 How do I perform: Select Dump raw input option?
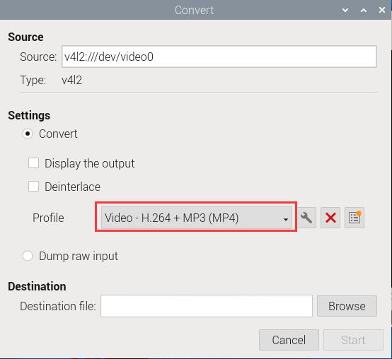point(28,256)
